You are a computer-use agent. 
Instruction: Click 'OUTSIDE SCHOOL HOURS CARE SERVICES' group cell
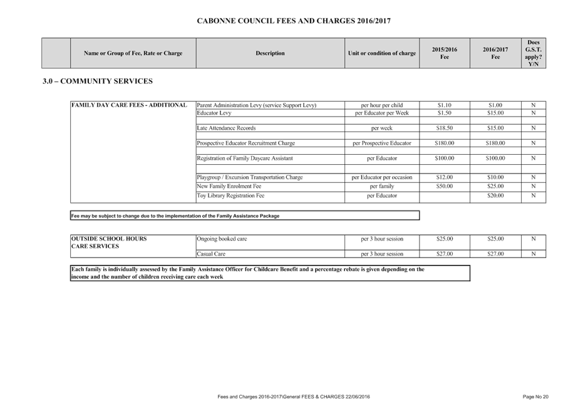(x=133, y=246)
